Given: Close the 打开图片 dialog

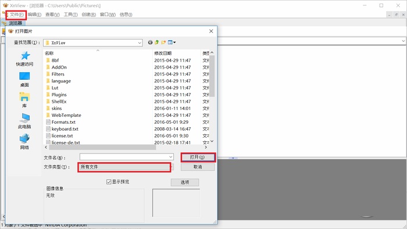Looking at the screenshot, I should pos(211,31).
